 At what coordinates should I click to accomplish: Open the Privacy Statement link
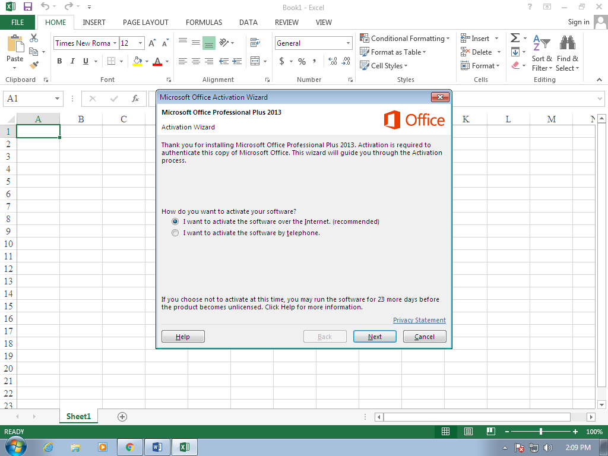coord(419,320)
